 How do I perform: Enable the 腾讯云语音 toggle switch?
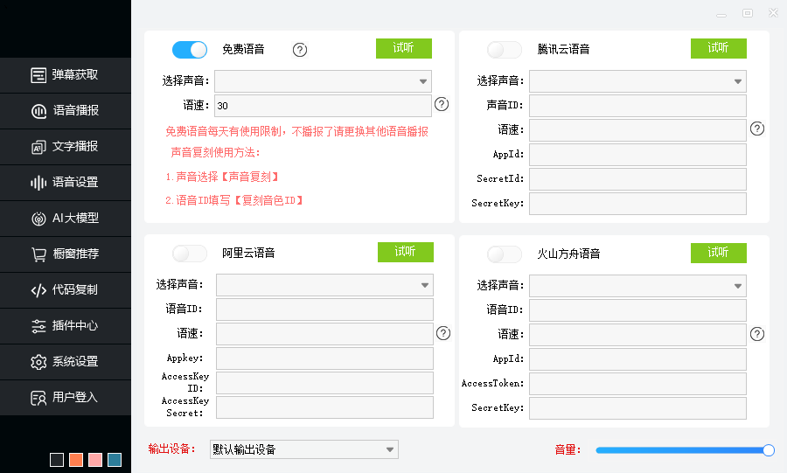click(505, 50)
